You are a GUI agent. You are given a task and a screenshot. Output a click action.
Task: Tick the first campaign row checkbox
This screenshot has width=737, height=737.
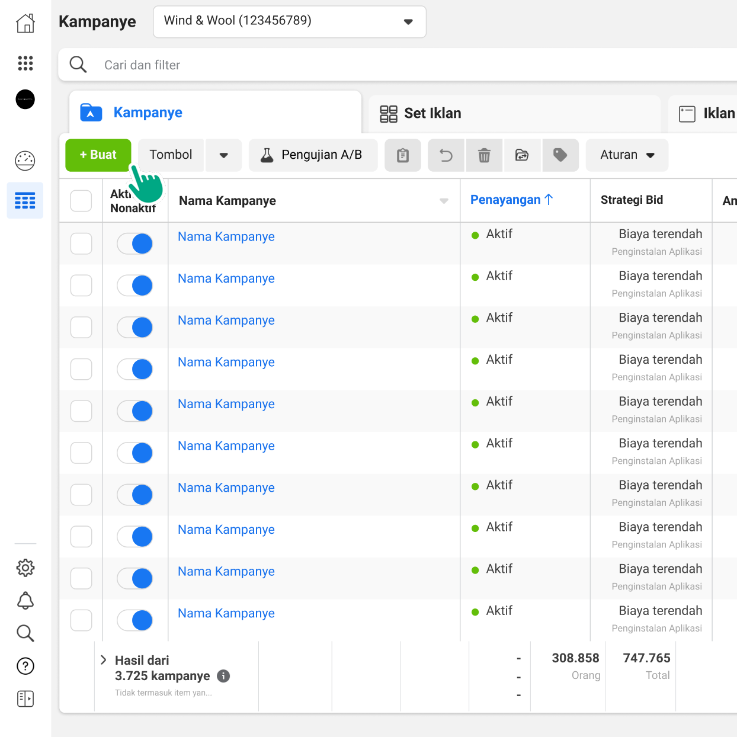pos(81,243)
